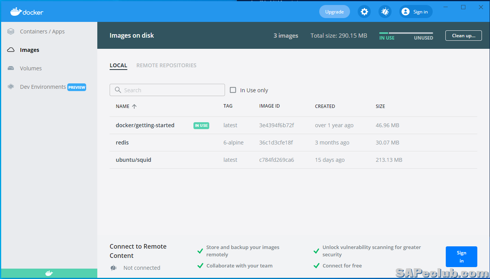
Task: Select the LOCAL tab
Action: [x=118, y=65]
